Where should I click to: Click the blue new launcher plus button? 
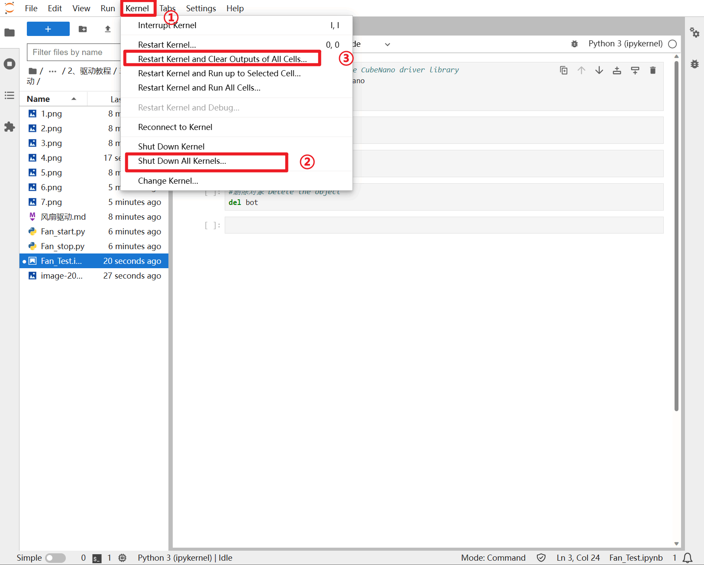[x=48, y=29]
